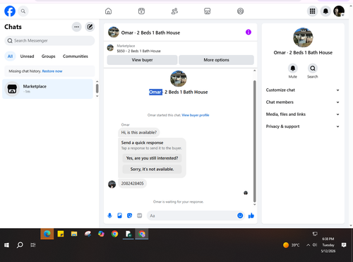Viewport: 353px width, 262px height.
Task: Start a new message with compose icon
Action: [90, 27]
